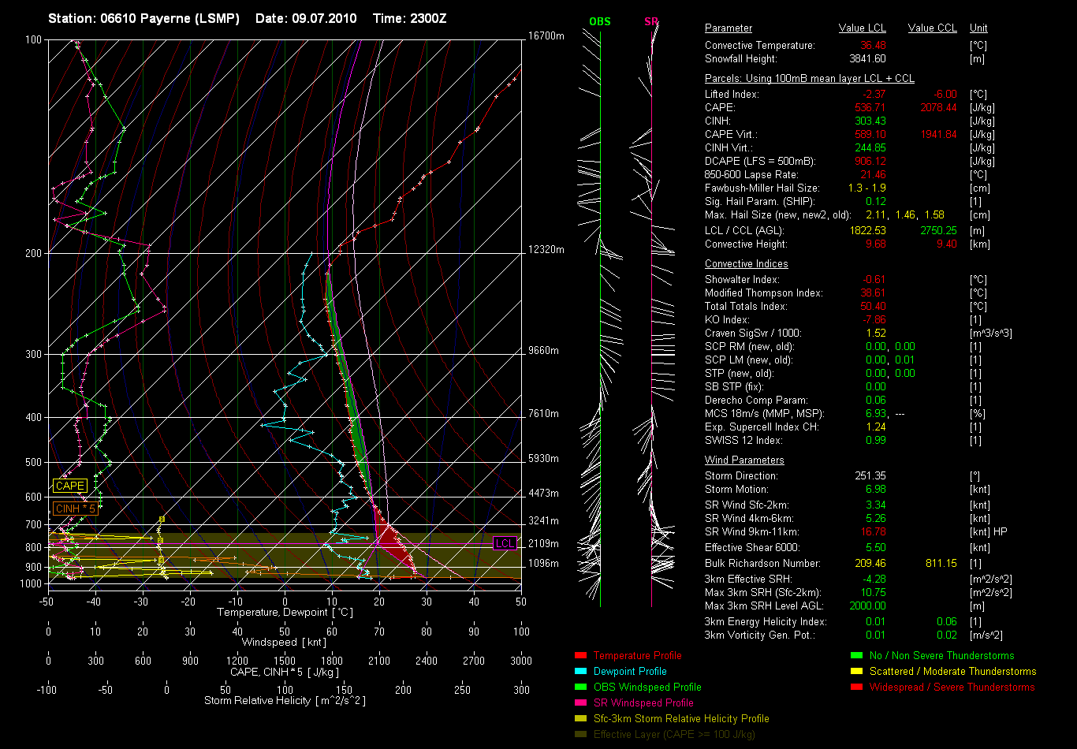This screenshot has height=749, width=1077.
Task: Click the red Temperature Profile legend swatch
Action: point(581,655)
